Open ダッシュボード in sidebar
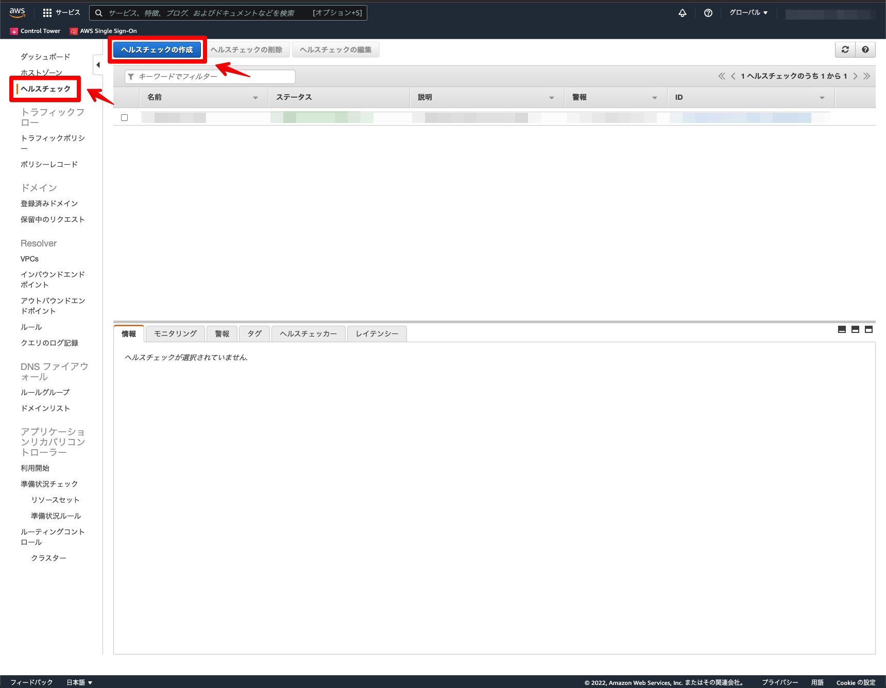 pos(45,57)
